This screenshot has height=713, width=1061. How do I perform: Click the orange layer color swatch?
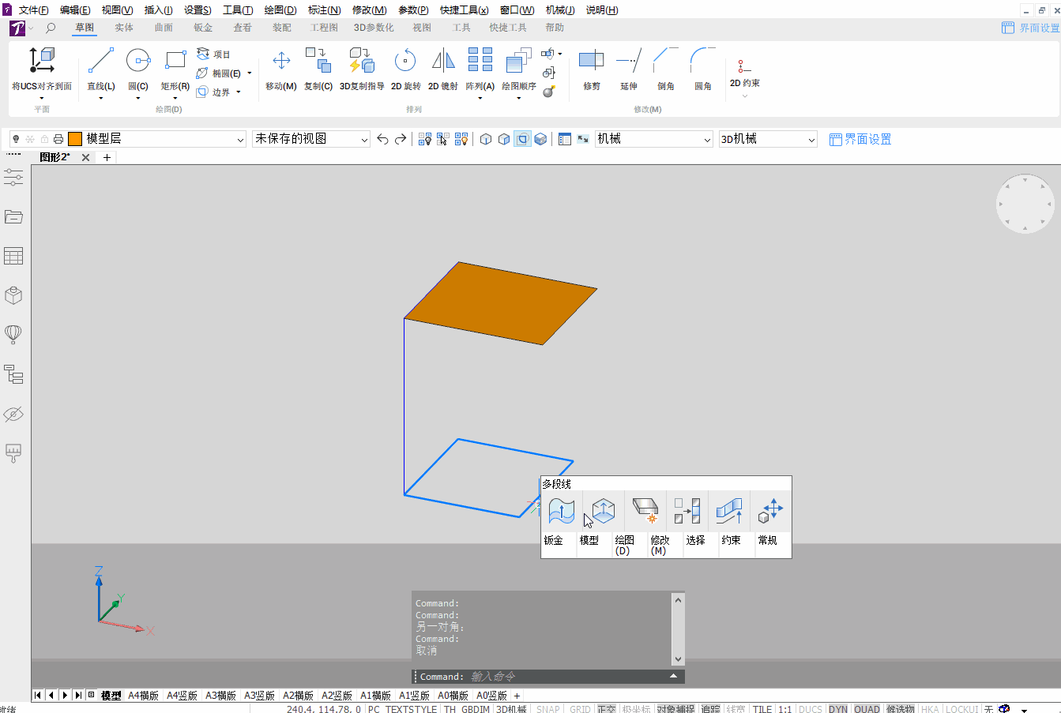coord(75,139)
